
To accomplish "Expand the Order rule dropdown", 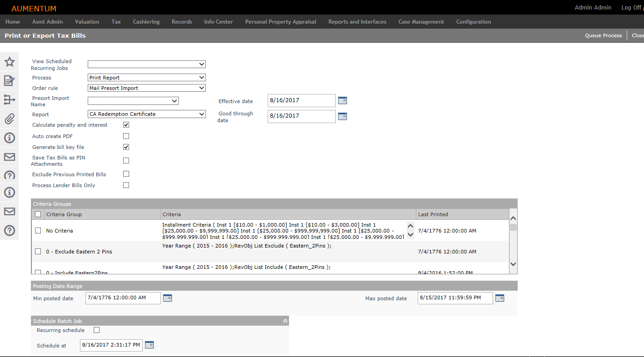I will [146, 88].
